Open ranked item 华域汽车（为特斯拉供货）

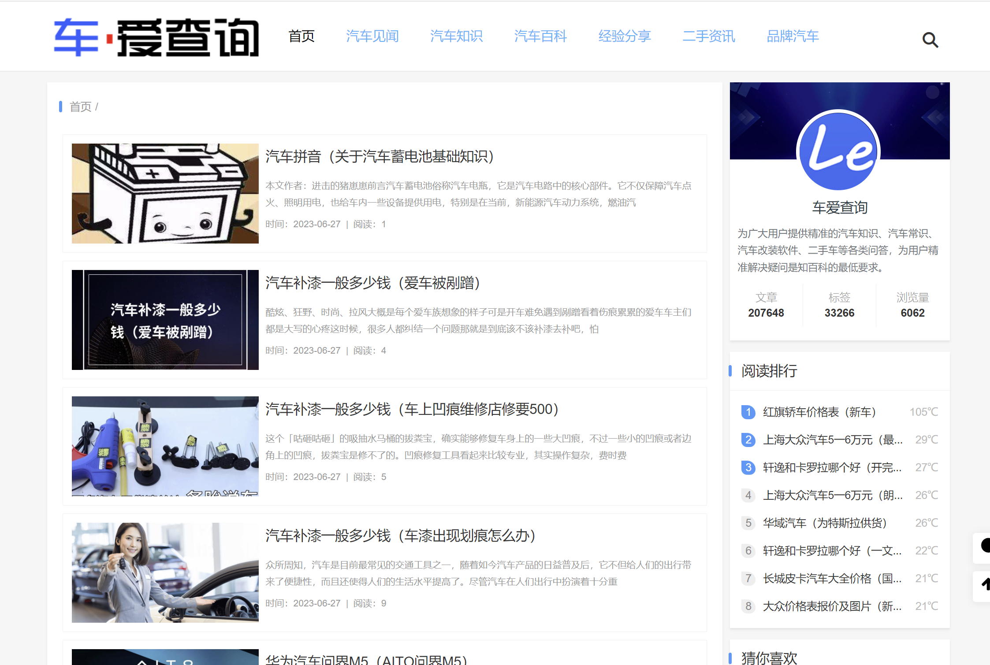pyautogui.click(x=825, y=523)
